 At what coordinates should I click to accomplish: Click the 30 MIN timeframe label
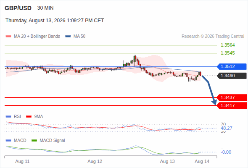tap(45, 8)
